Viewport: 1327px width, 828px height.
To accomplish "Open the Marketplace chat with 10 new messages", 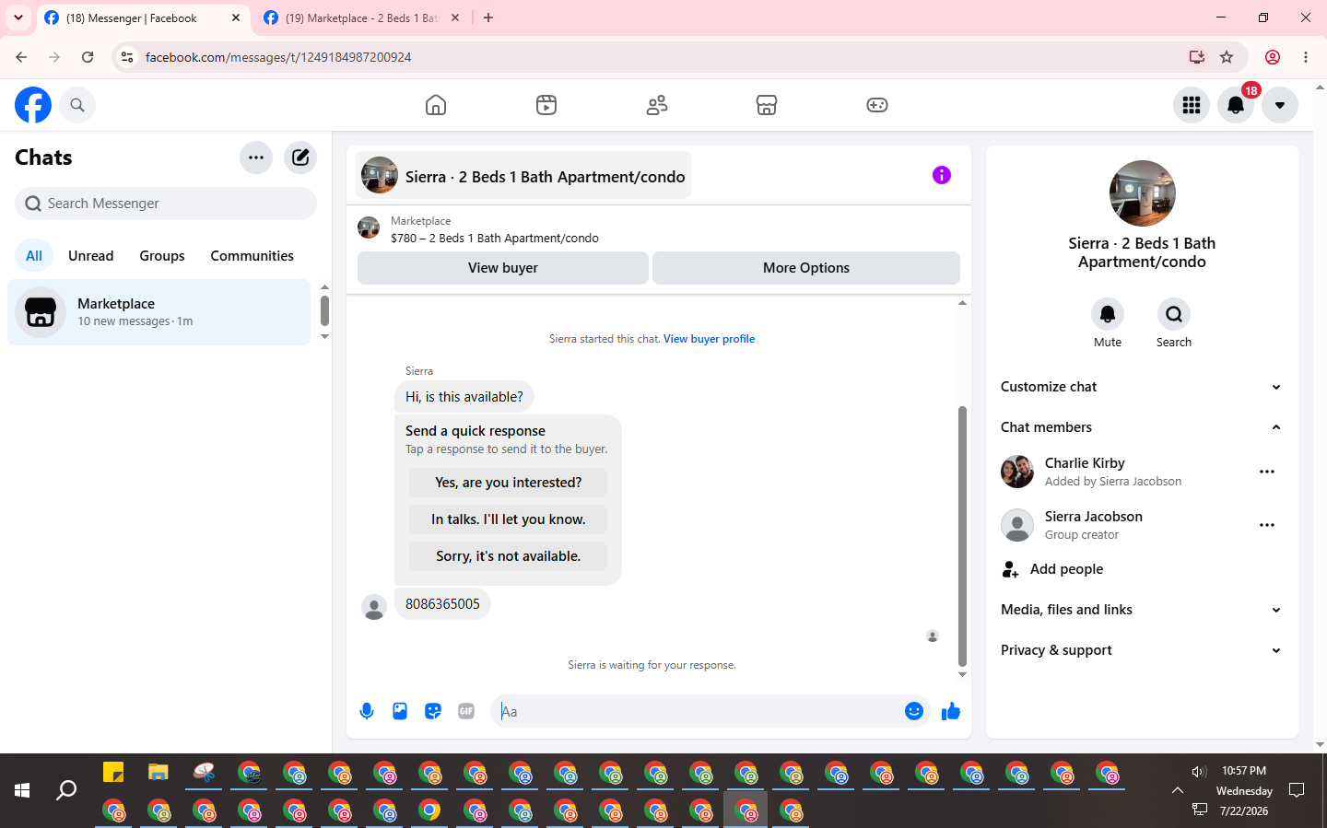I will pyautogui.click(x=159, y=312).
